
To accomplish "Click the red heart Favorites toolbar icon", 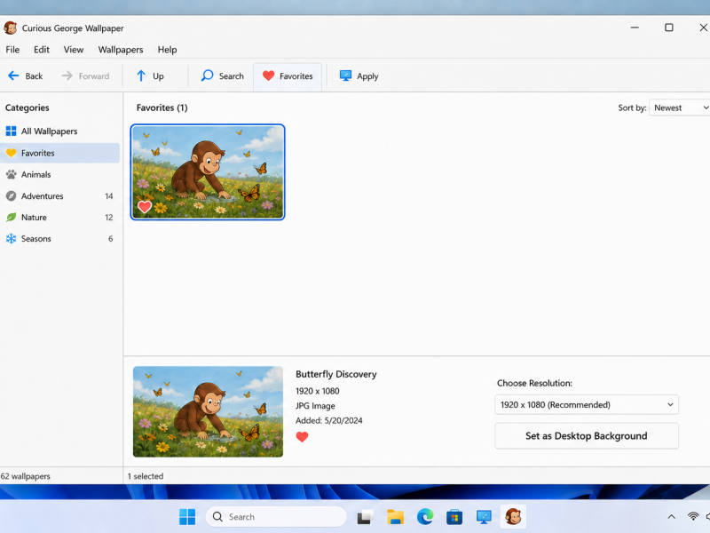I will tap(269, 76).
